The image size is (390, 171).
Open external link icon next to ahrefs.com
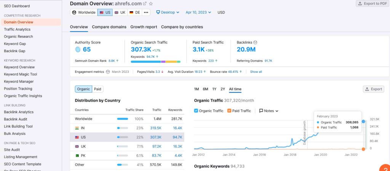(x=145, y=4)
